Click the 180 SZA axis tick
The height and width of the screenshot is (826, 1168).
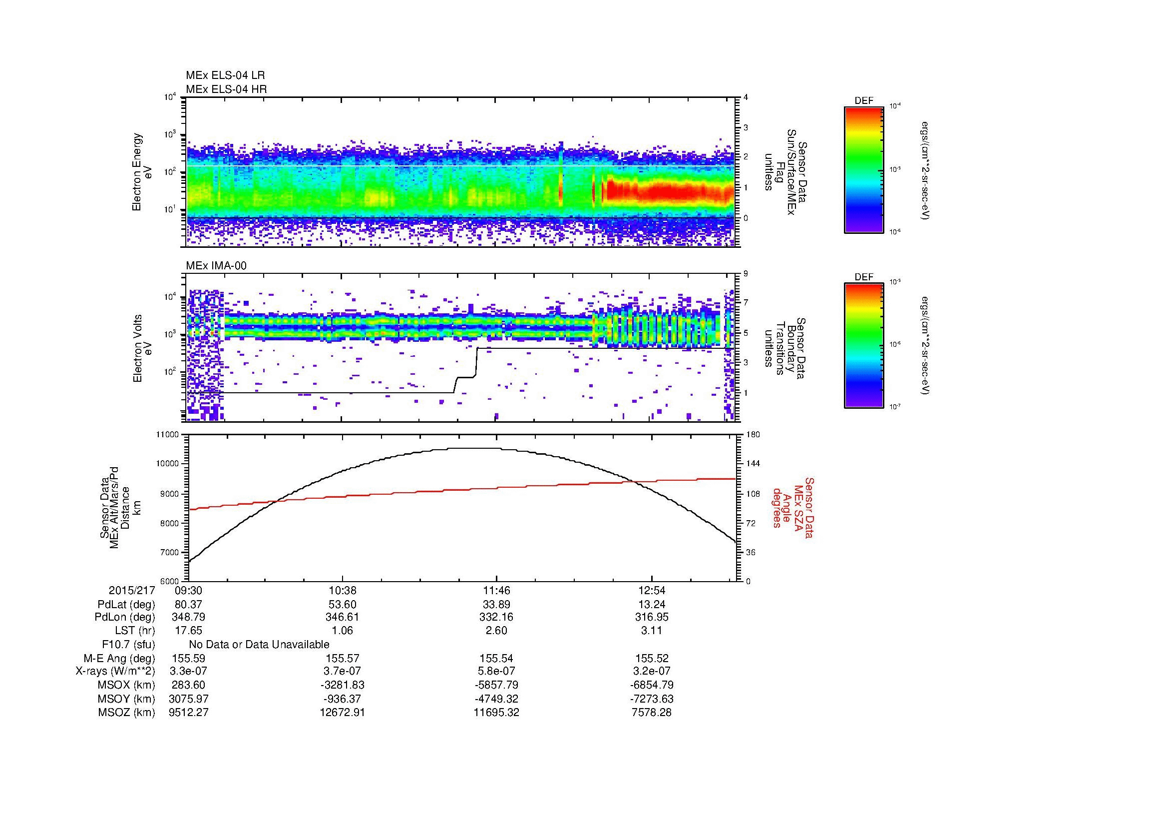[x=754, y=435]
